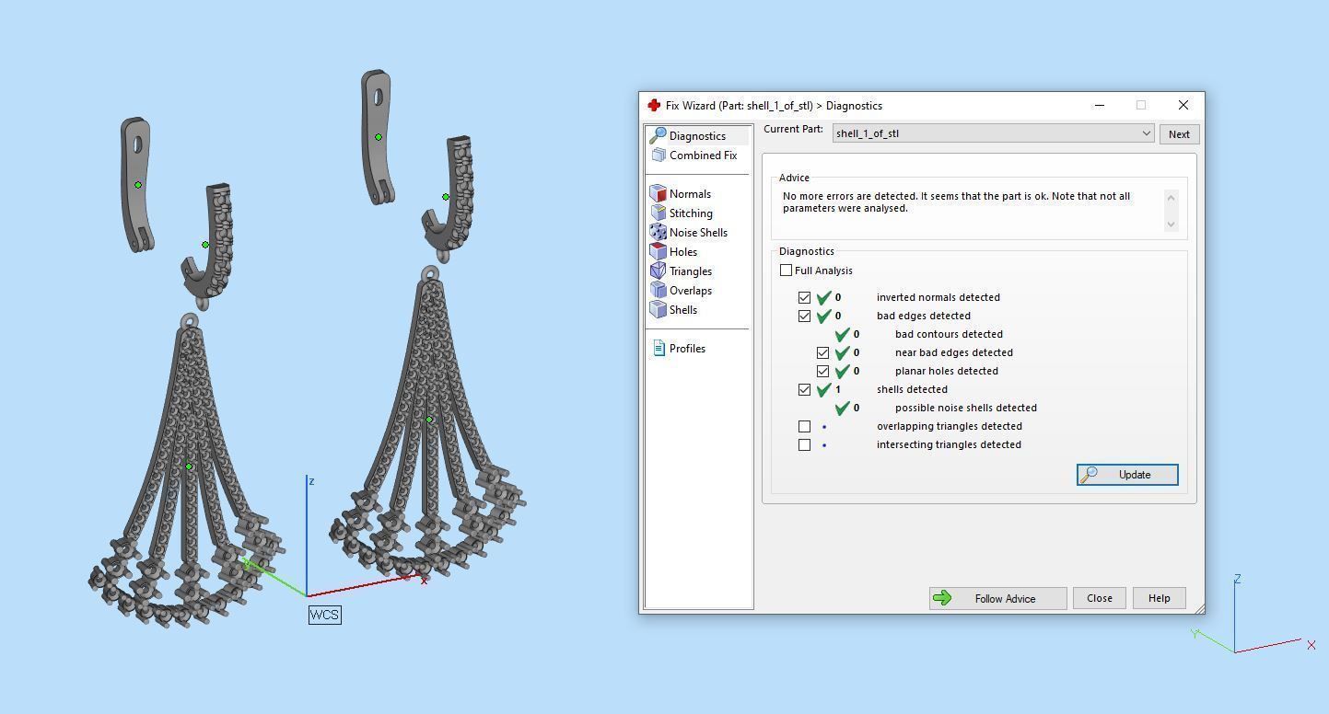Uncheck bad edges detected checkbox
Viewport: 1329px width, 714px height.
pos(804,316)
